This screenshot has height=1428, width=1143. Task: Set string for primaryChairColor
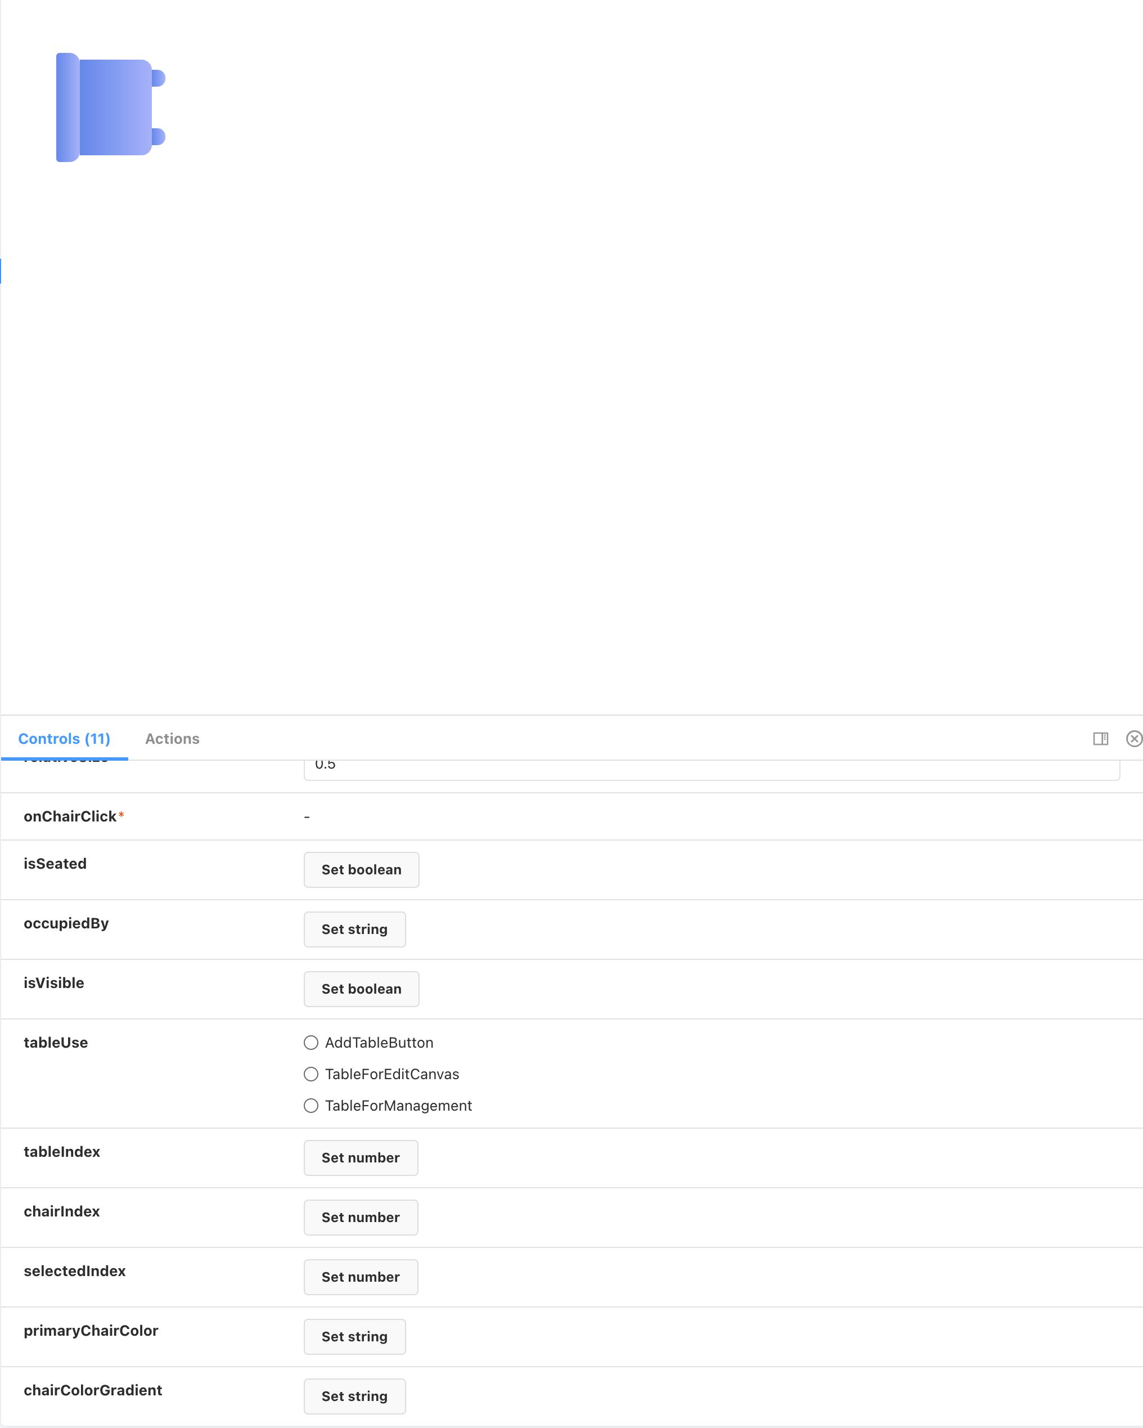coord(354,1337)
